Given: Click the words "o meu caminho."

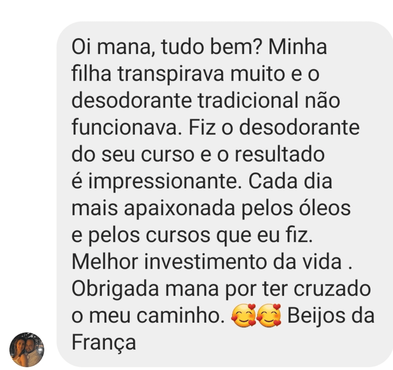Looking at the screenshot, I should coord(148,316).
